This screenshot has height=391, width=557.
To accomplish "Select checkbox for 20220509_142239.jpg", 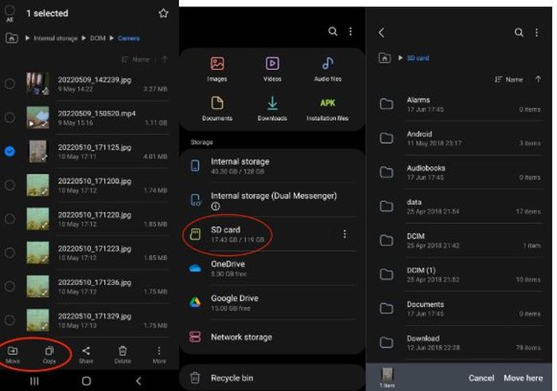I will pyautogui.click(x=10, y=83).
